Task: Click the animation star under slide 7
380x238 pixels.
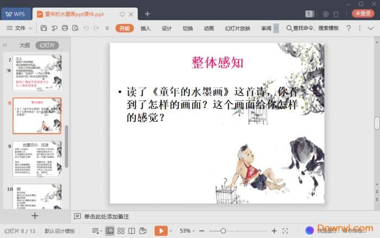Action: click(x=9, y=70)
